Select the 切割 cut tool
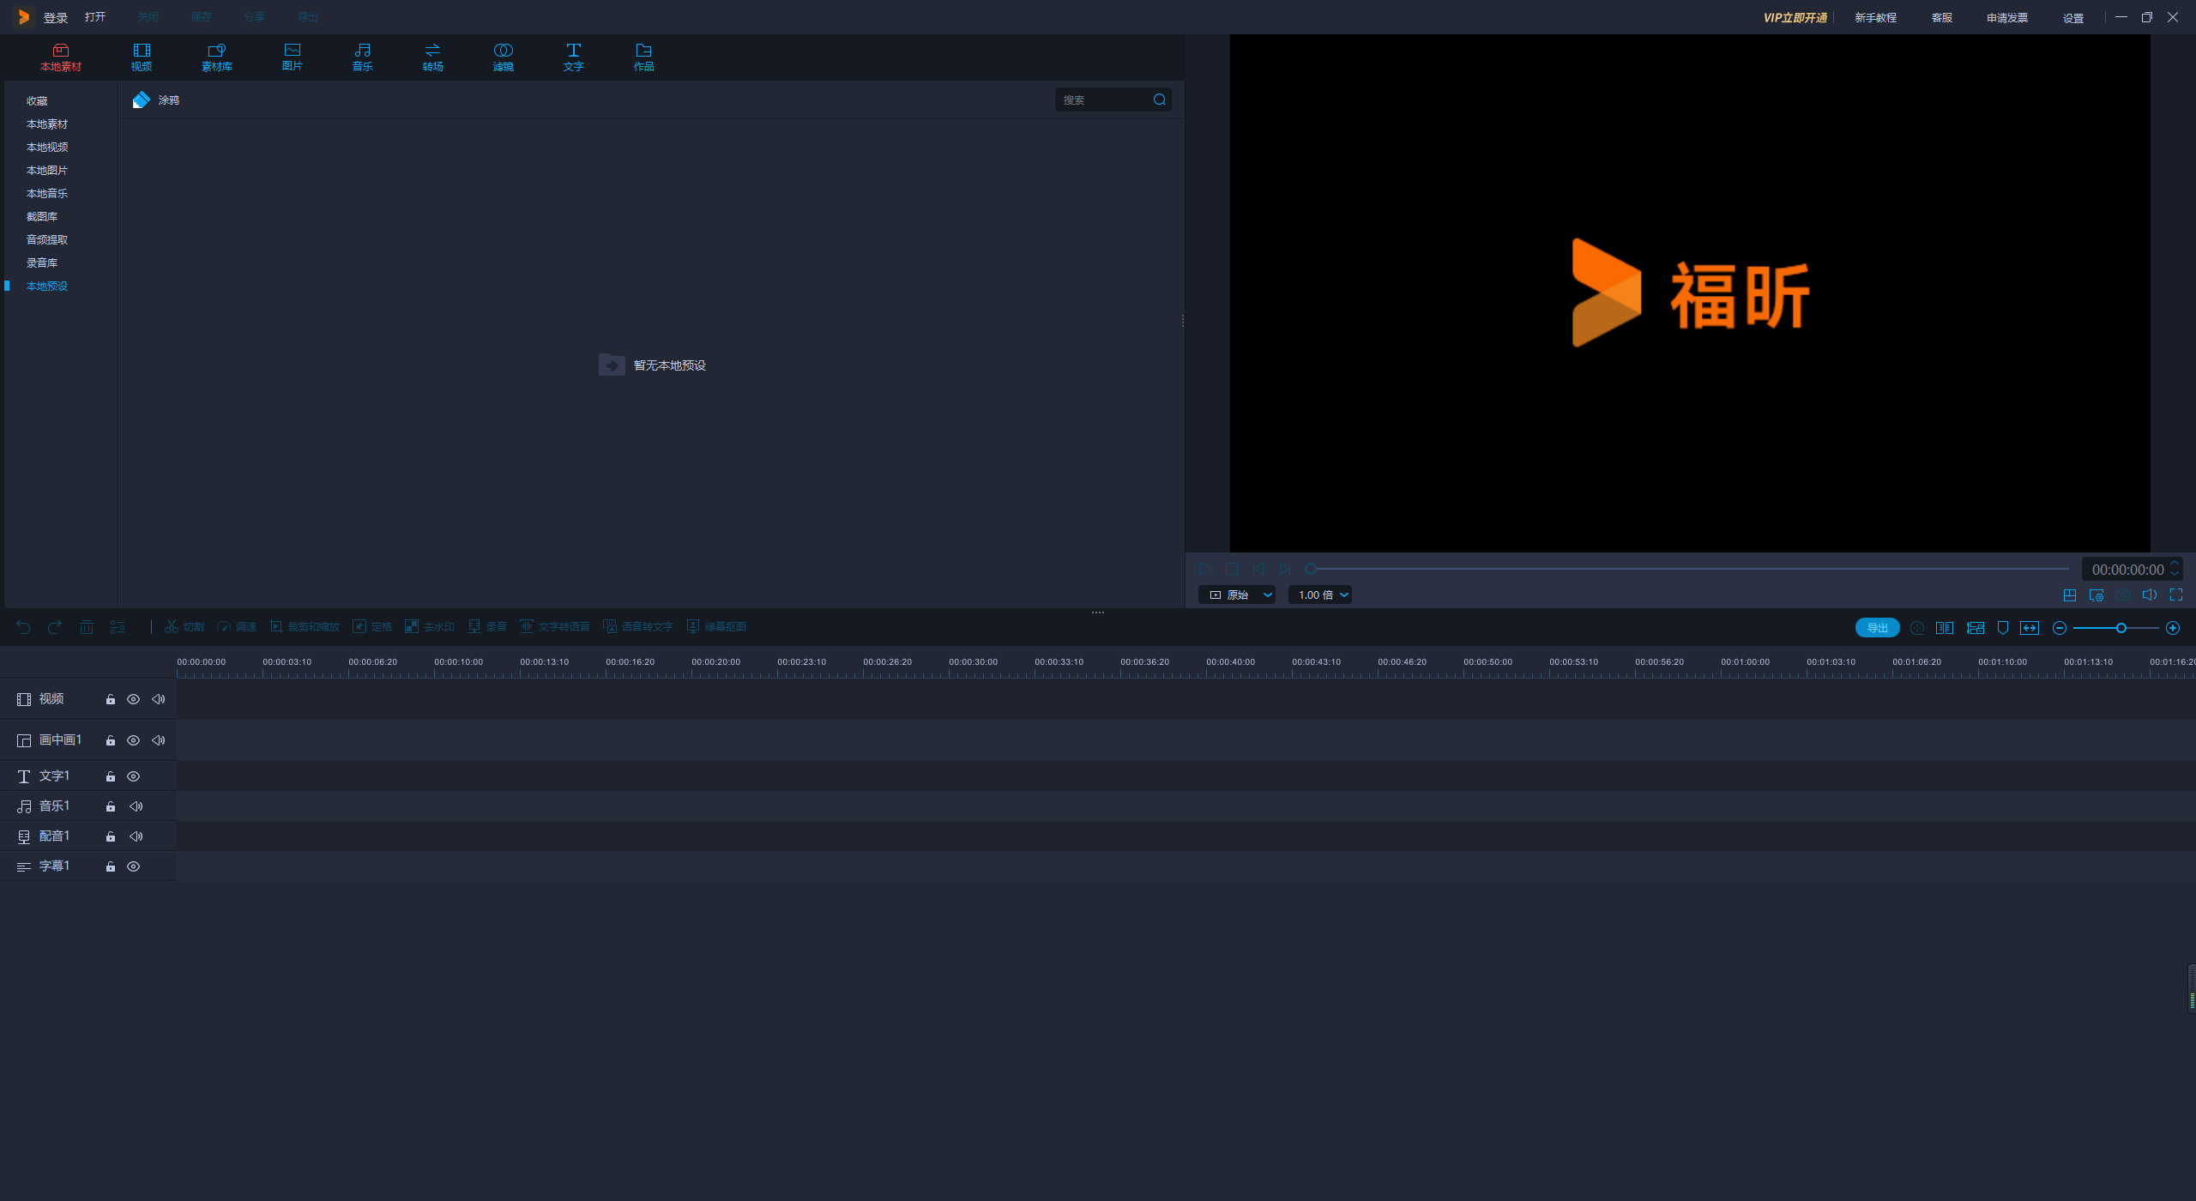 pyautogui.click(x=184, y=627)
